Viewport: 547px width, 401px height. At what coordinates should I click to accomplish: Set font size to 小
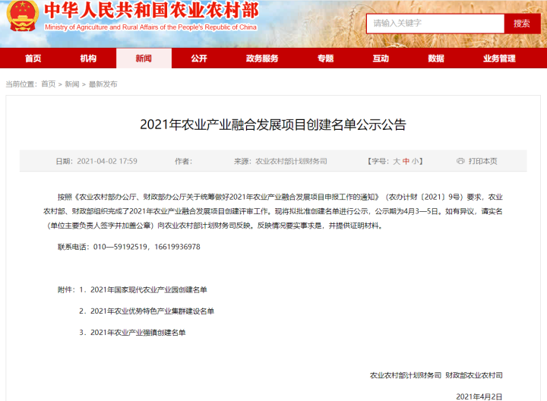415,161
